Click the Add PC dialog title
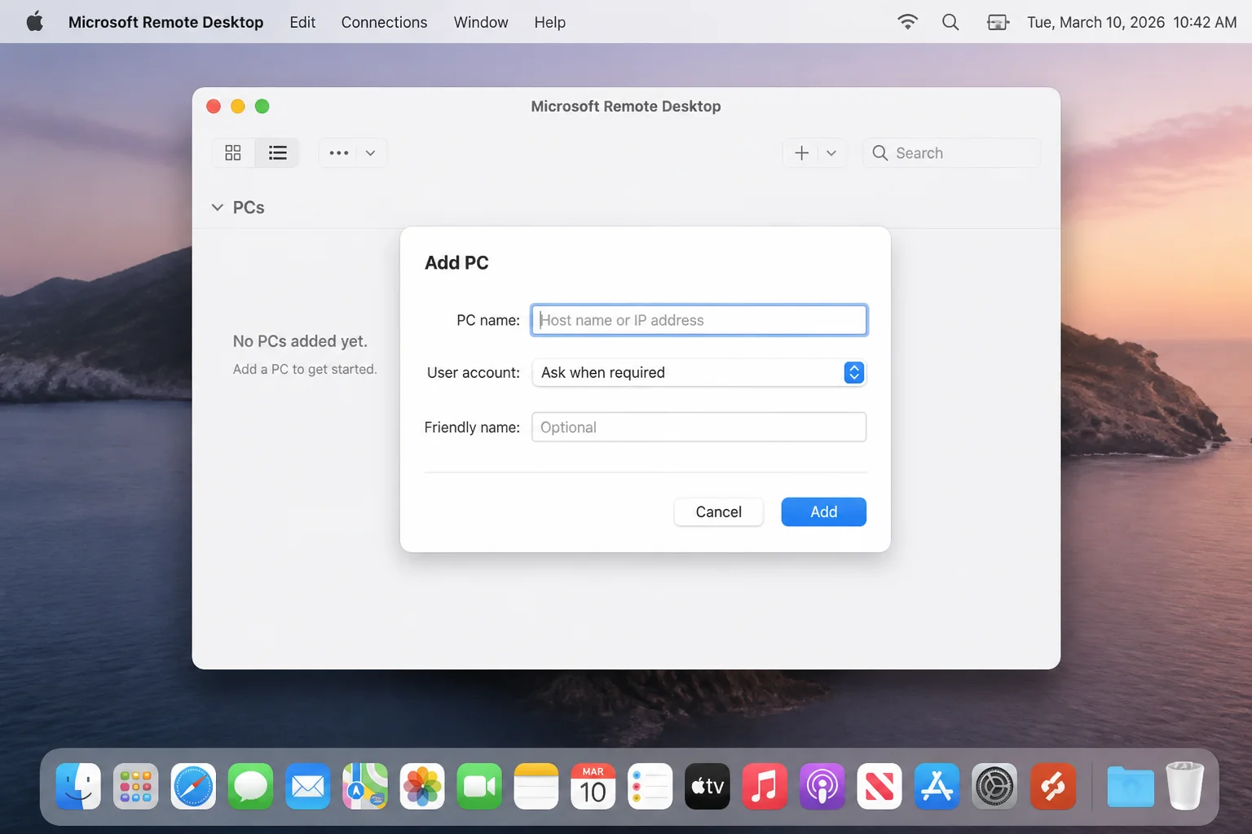Image resolution: width=1252 pixels, height=834 pixels. pyautogui.click(x=456, y=263)
